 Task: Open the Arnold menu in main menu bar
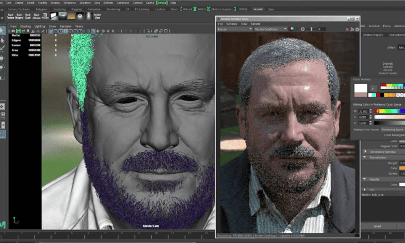click(162, 3)
